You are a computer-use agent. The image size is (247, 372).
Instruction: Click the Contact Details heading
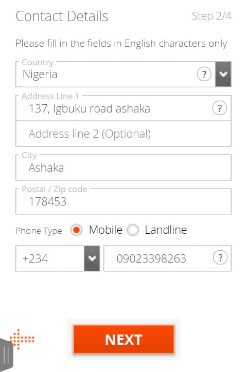[62, 16]
